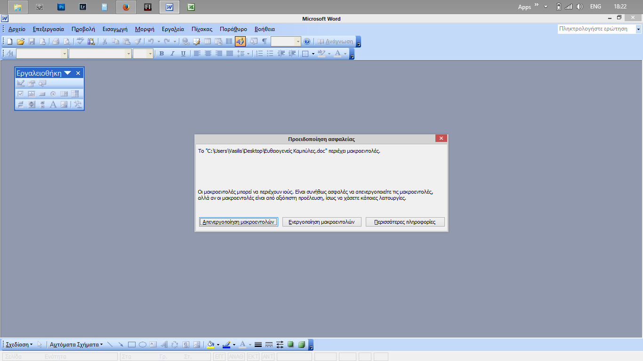The width and height of the screenshot is (643, 361).
Task: Align text to the left
Action: 197,54
